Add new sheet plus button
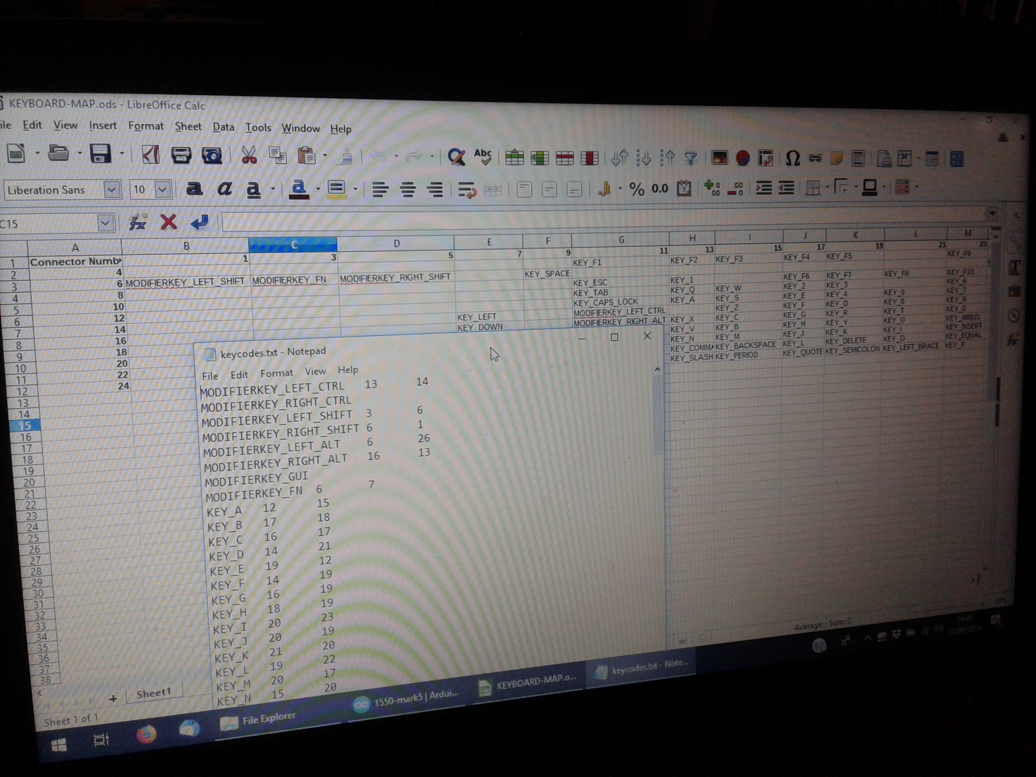 [112, 699]
